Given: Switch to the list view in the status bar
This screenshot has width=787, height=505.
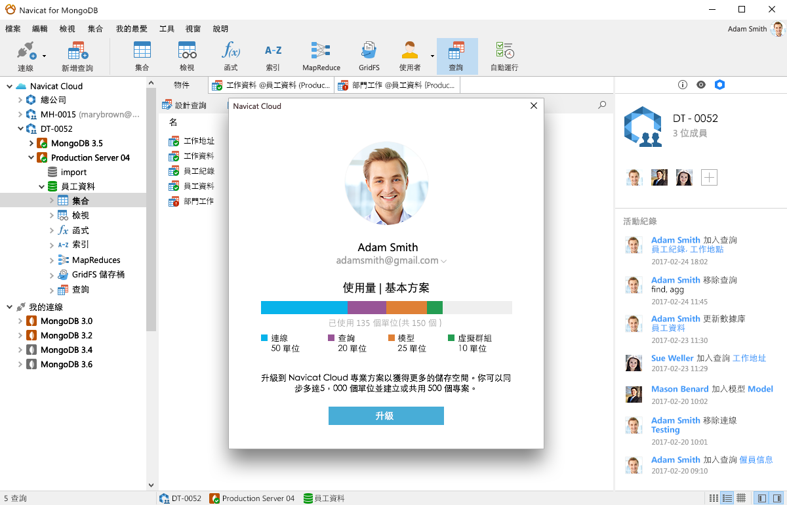Looking at the screenshot, I should (x=727, y=498).
